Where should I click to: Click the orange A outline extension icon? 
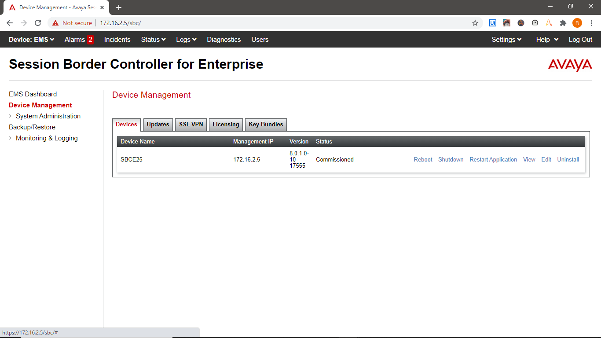[549, 23]
